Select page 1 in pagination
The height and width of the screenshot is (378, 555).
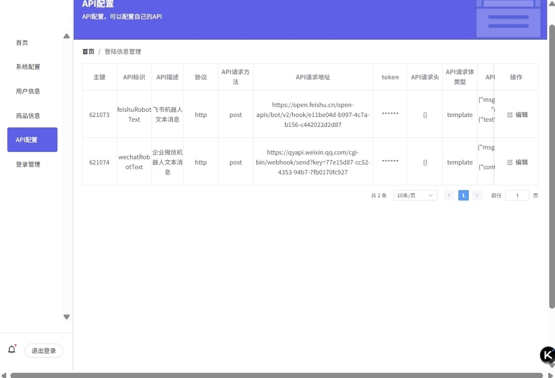(463, 195)
